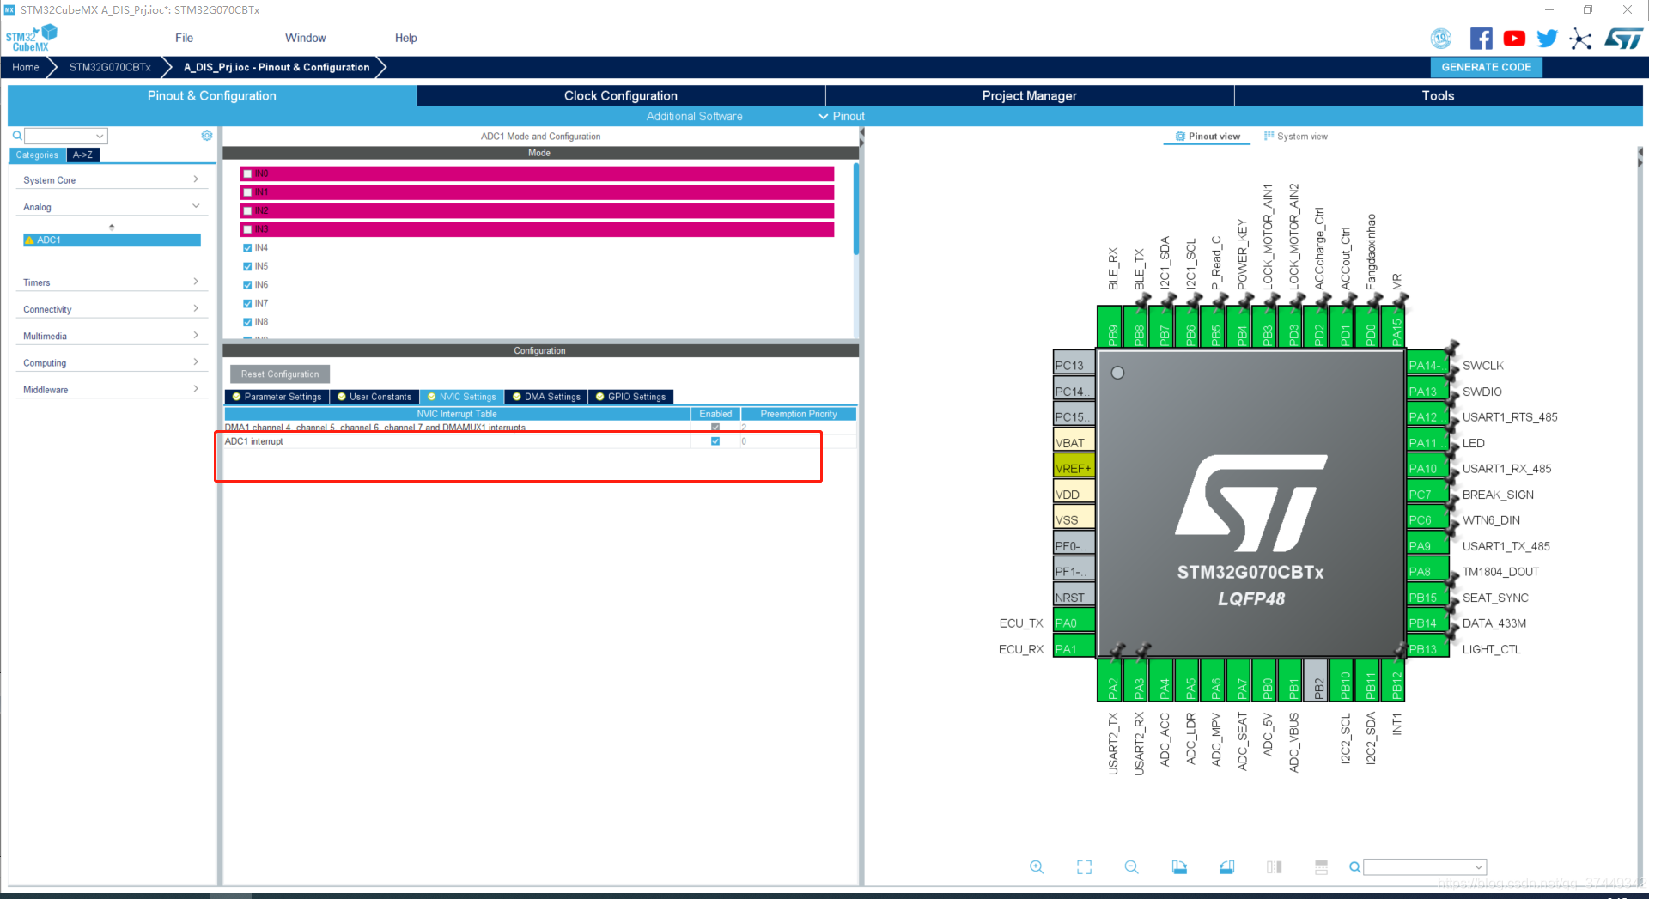1655x899 pixels.
Task: Rotate the chip clockwise
Action: [x=1179, y=867]
